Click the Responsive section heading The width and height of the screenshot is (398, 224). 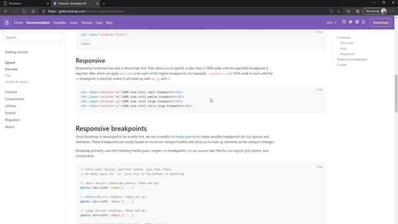tap(90, 61)
